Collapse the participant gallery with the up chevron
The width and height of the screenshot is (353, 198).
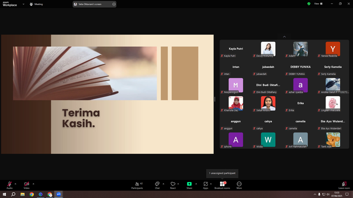point(285,37)
